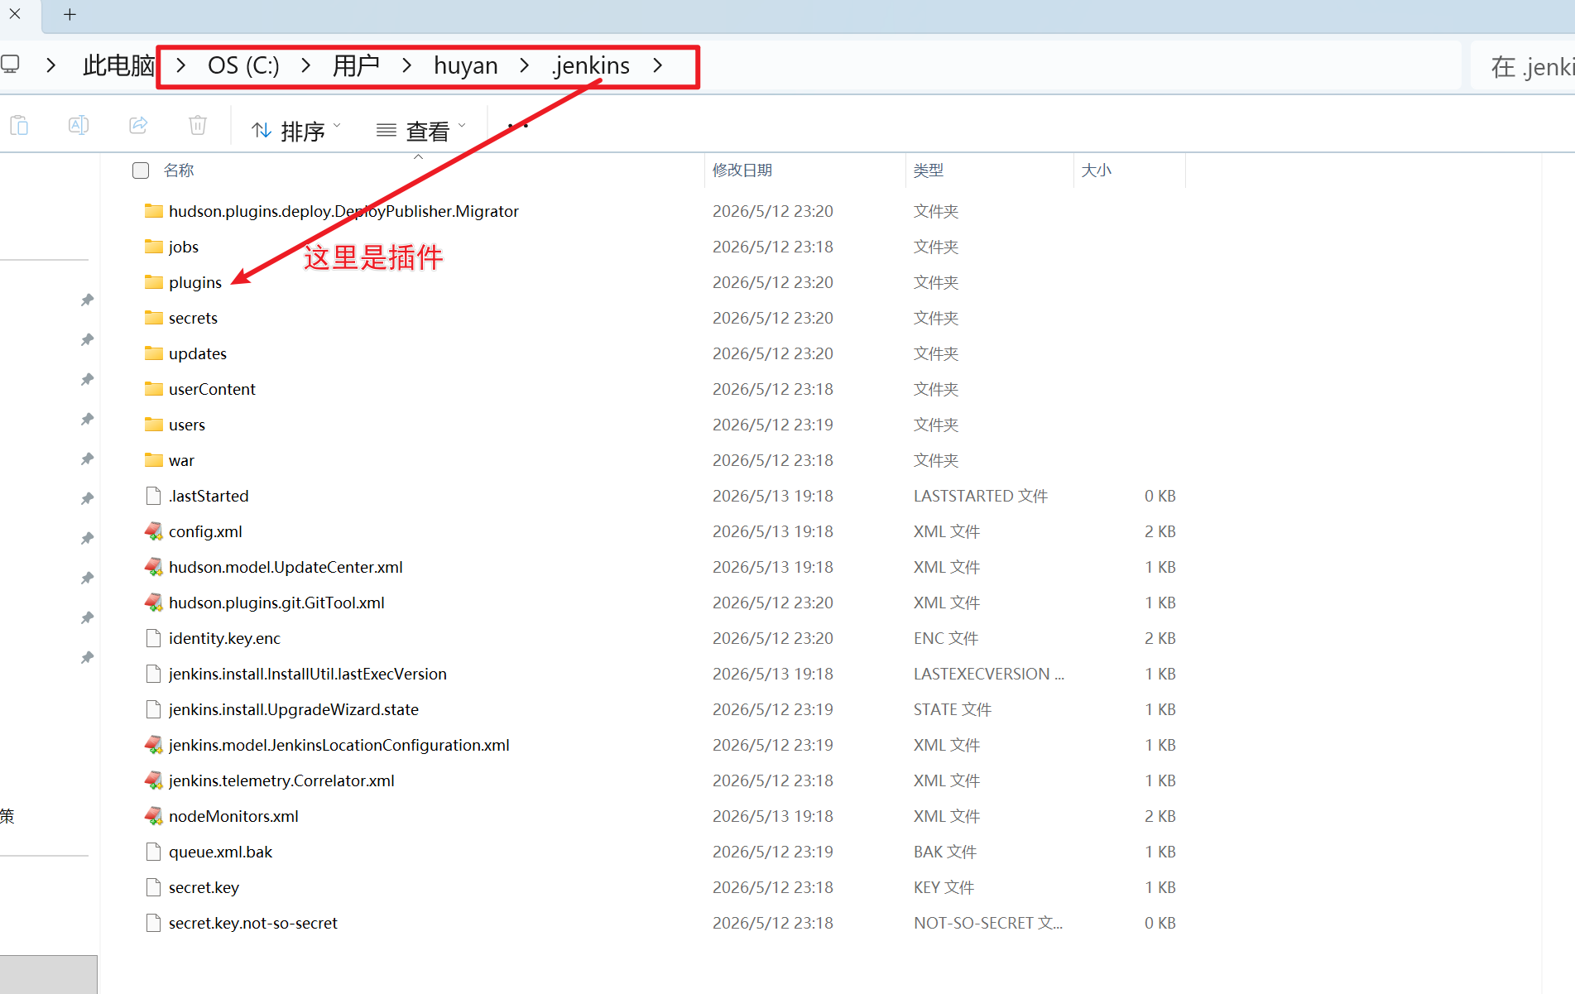Select the users folder icon
This screenshot has height=994, width=1575.
click(x=154, y=425)
